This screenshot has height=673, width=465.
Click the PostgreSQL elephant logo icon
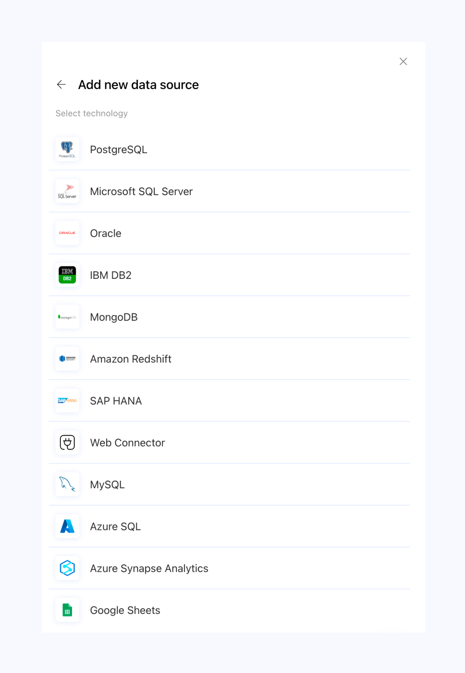(x=67, y=149)
